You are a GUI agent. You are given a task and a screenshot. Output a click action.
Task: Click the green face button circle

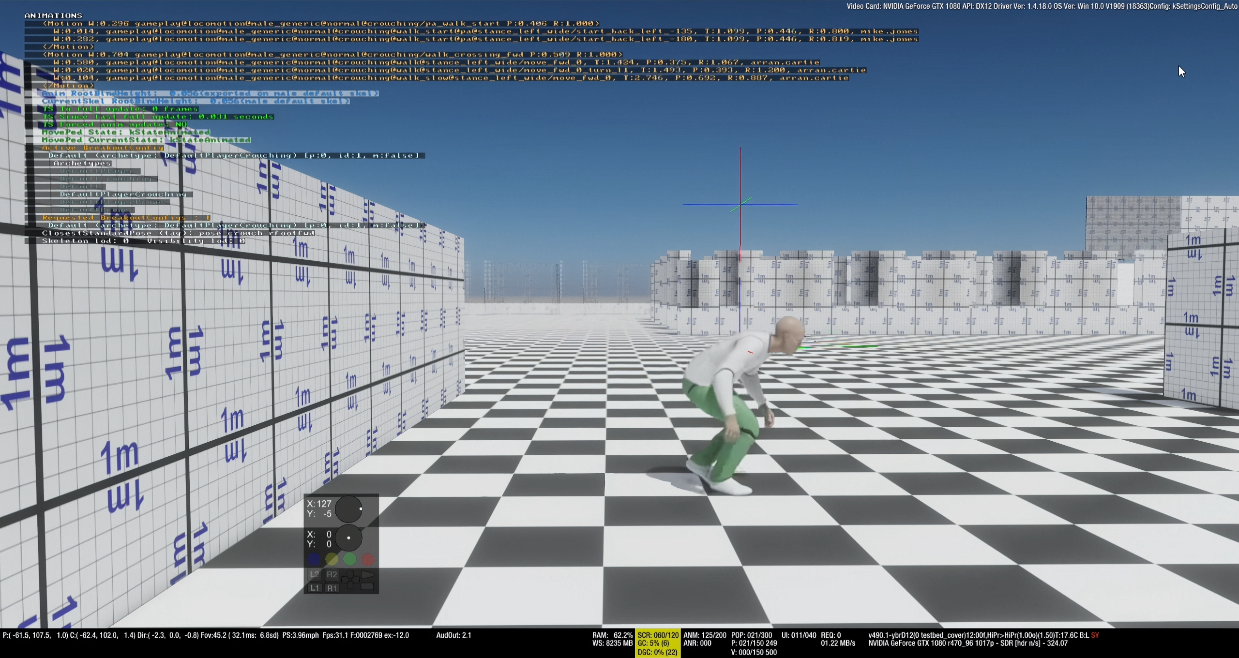pos(349,559)
